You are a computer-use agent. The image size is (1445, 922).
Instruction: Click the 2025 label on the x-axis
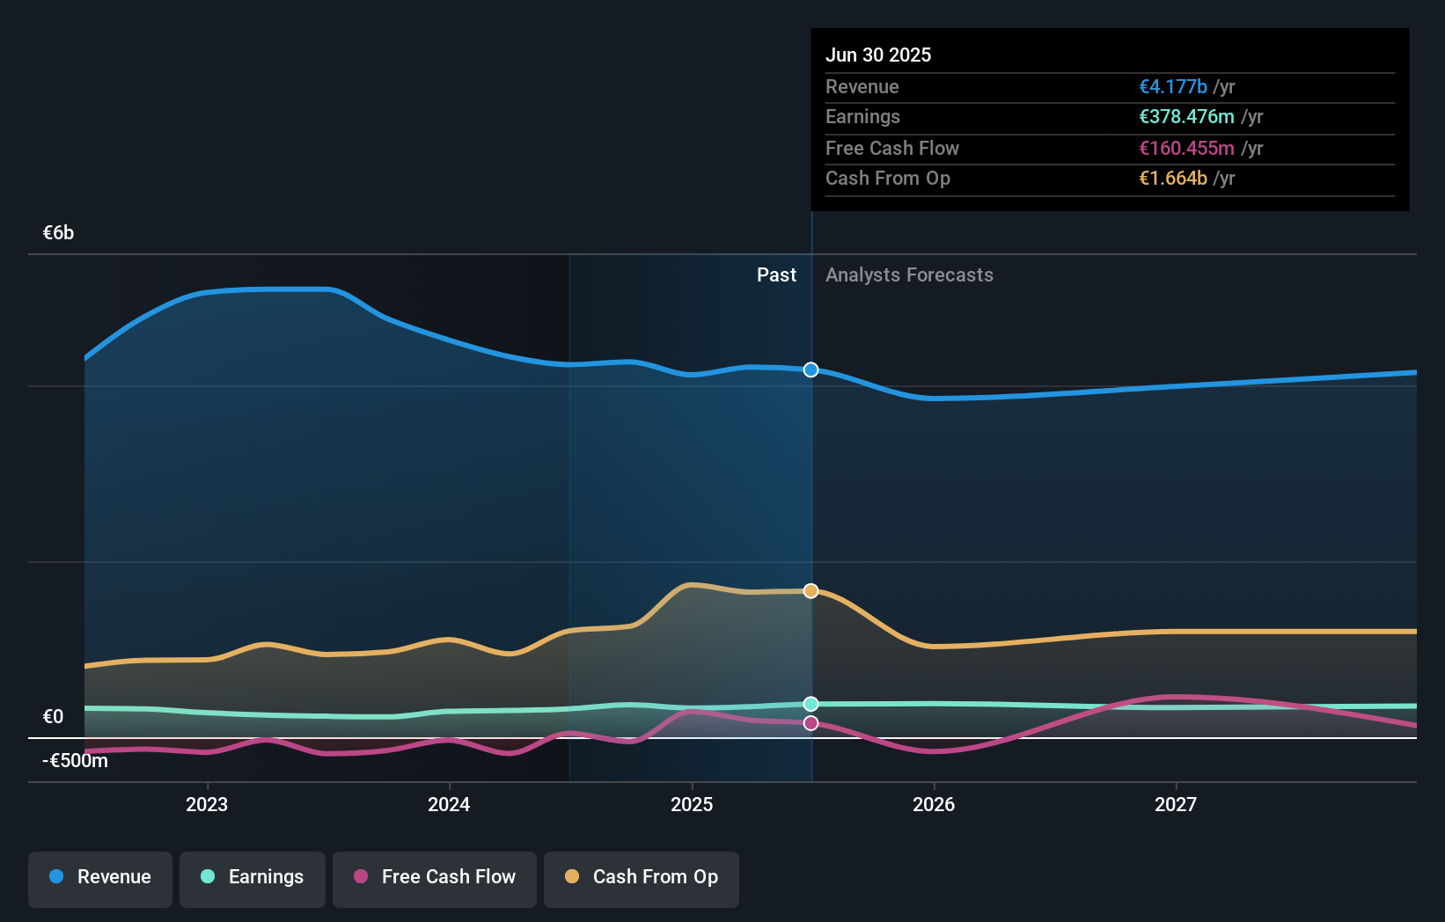(692, 803)
